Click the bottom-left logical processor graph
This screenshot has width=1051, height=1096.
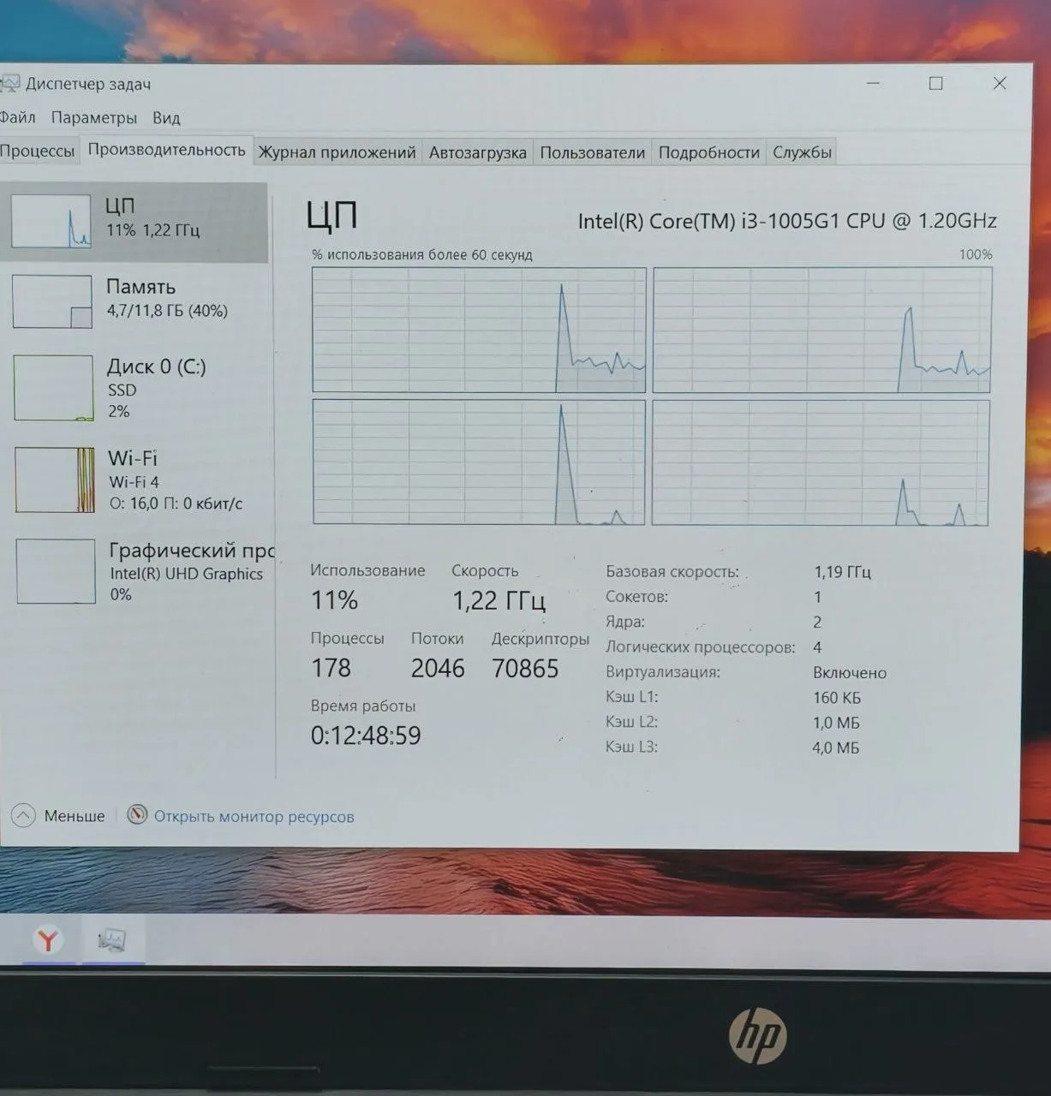tap(479, 462)
